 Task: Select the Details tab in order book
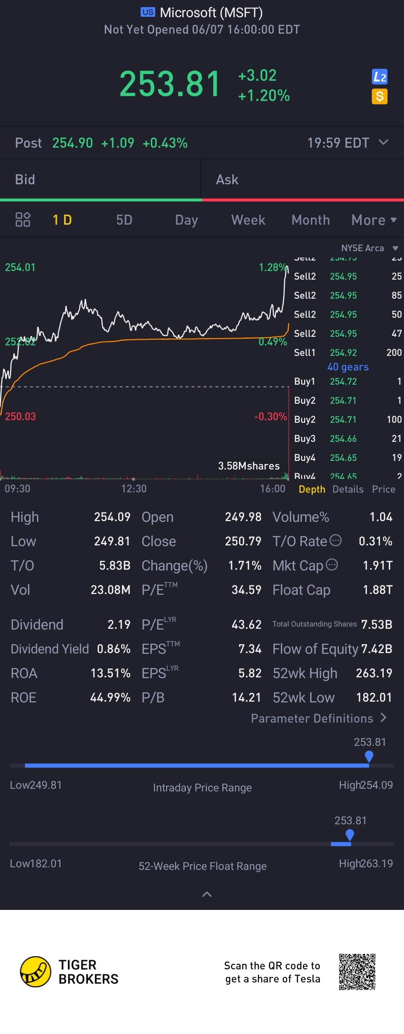pos(348,489)
